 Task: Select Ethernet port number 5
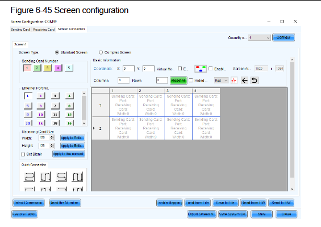coord(28,106)
